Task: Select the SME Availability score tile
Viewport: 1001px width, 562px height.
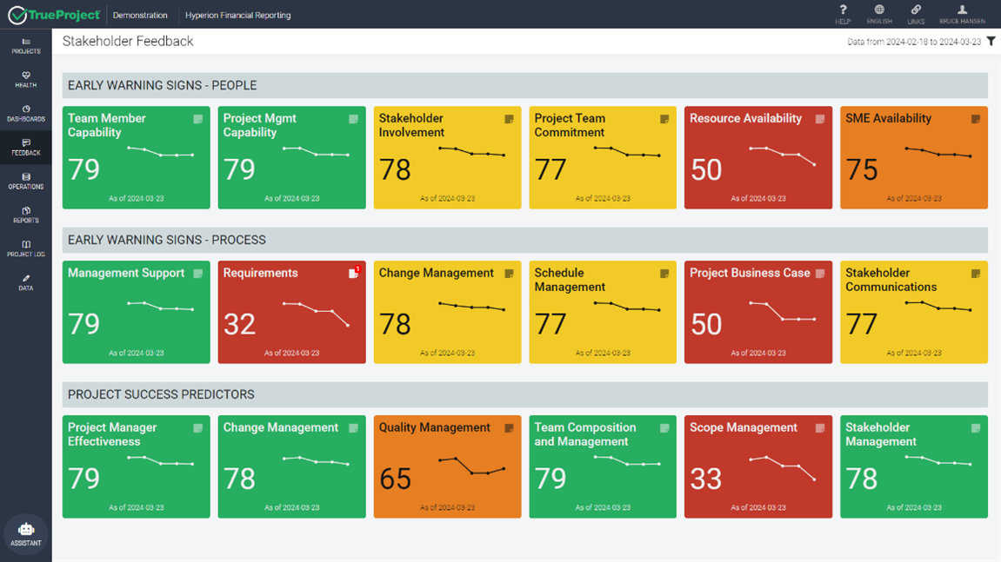Action: 913,156
